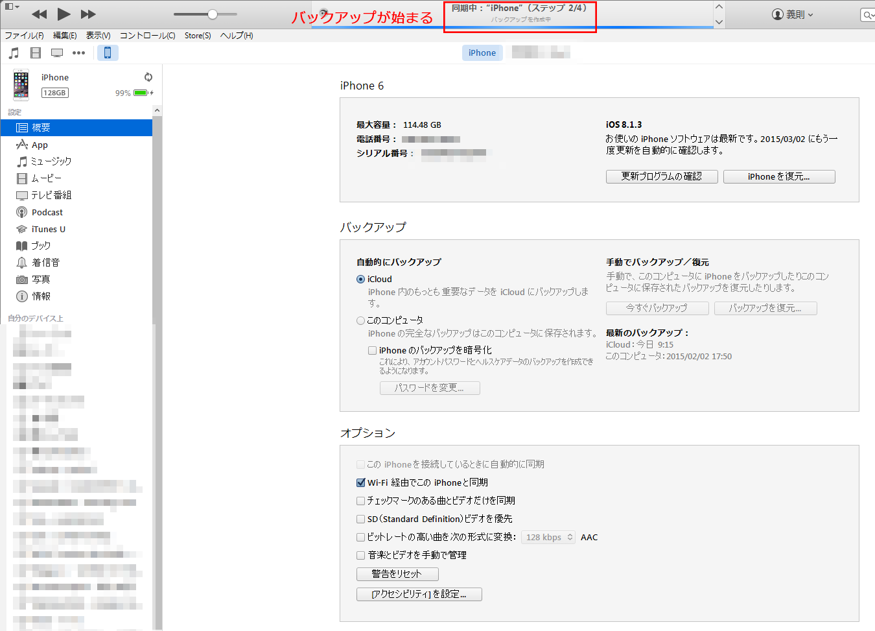Image resolution: width=875 pixels, height=631 pixels.
Task: Select the iPhone tab pill
Action: pyautogui.click(x=482, y=53)
